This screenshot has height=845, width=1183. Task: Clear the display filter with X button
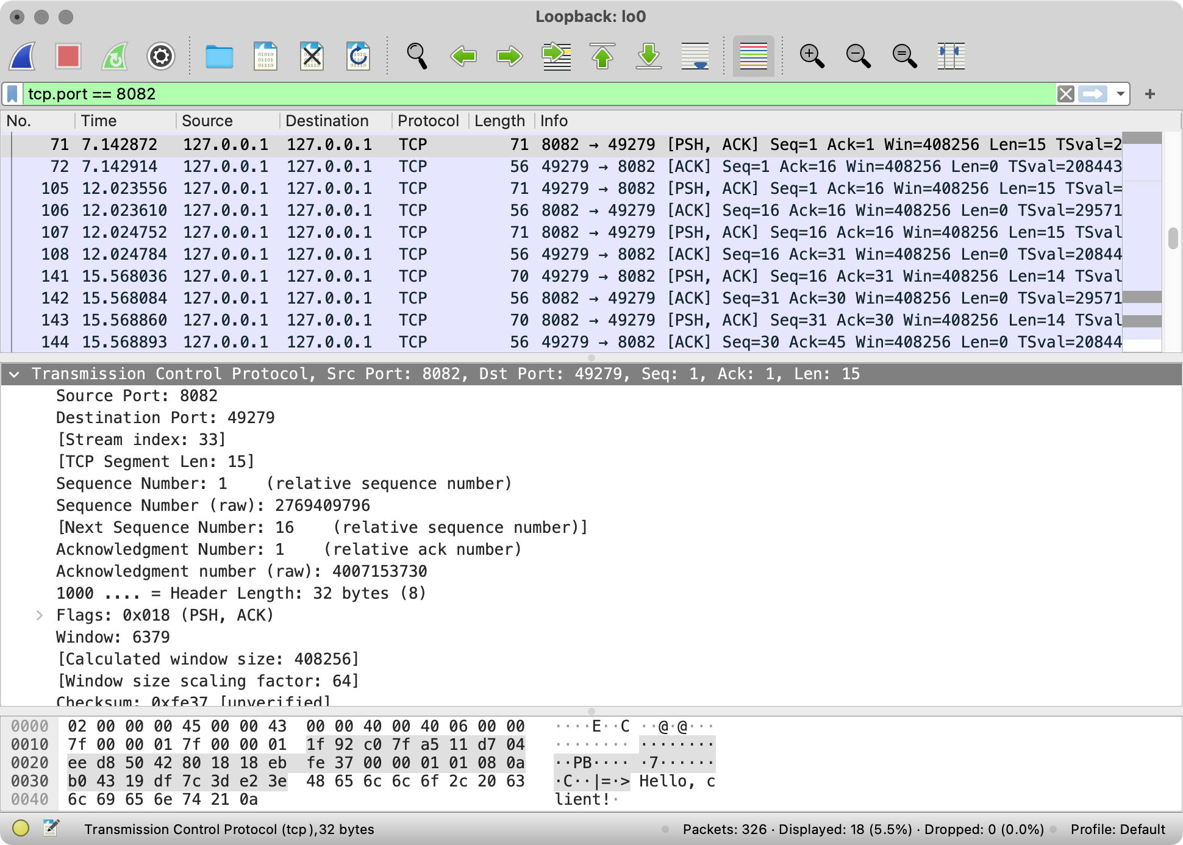tap(1065, 94)
